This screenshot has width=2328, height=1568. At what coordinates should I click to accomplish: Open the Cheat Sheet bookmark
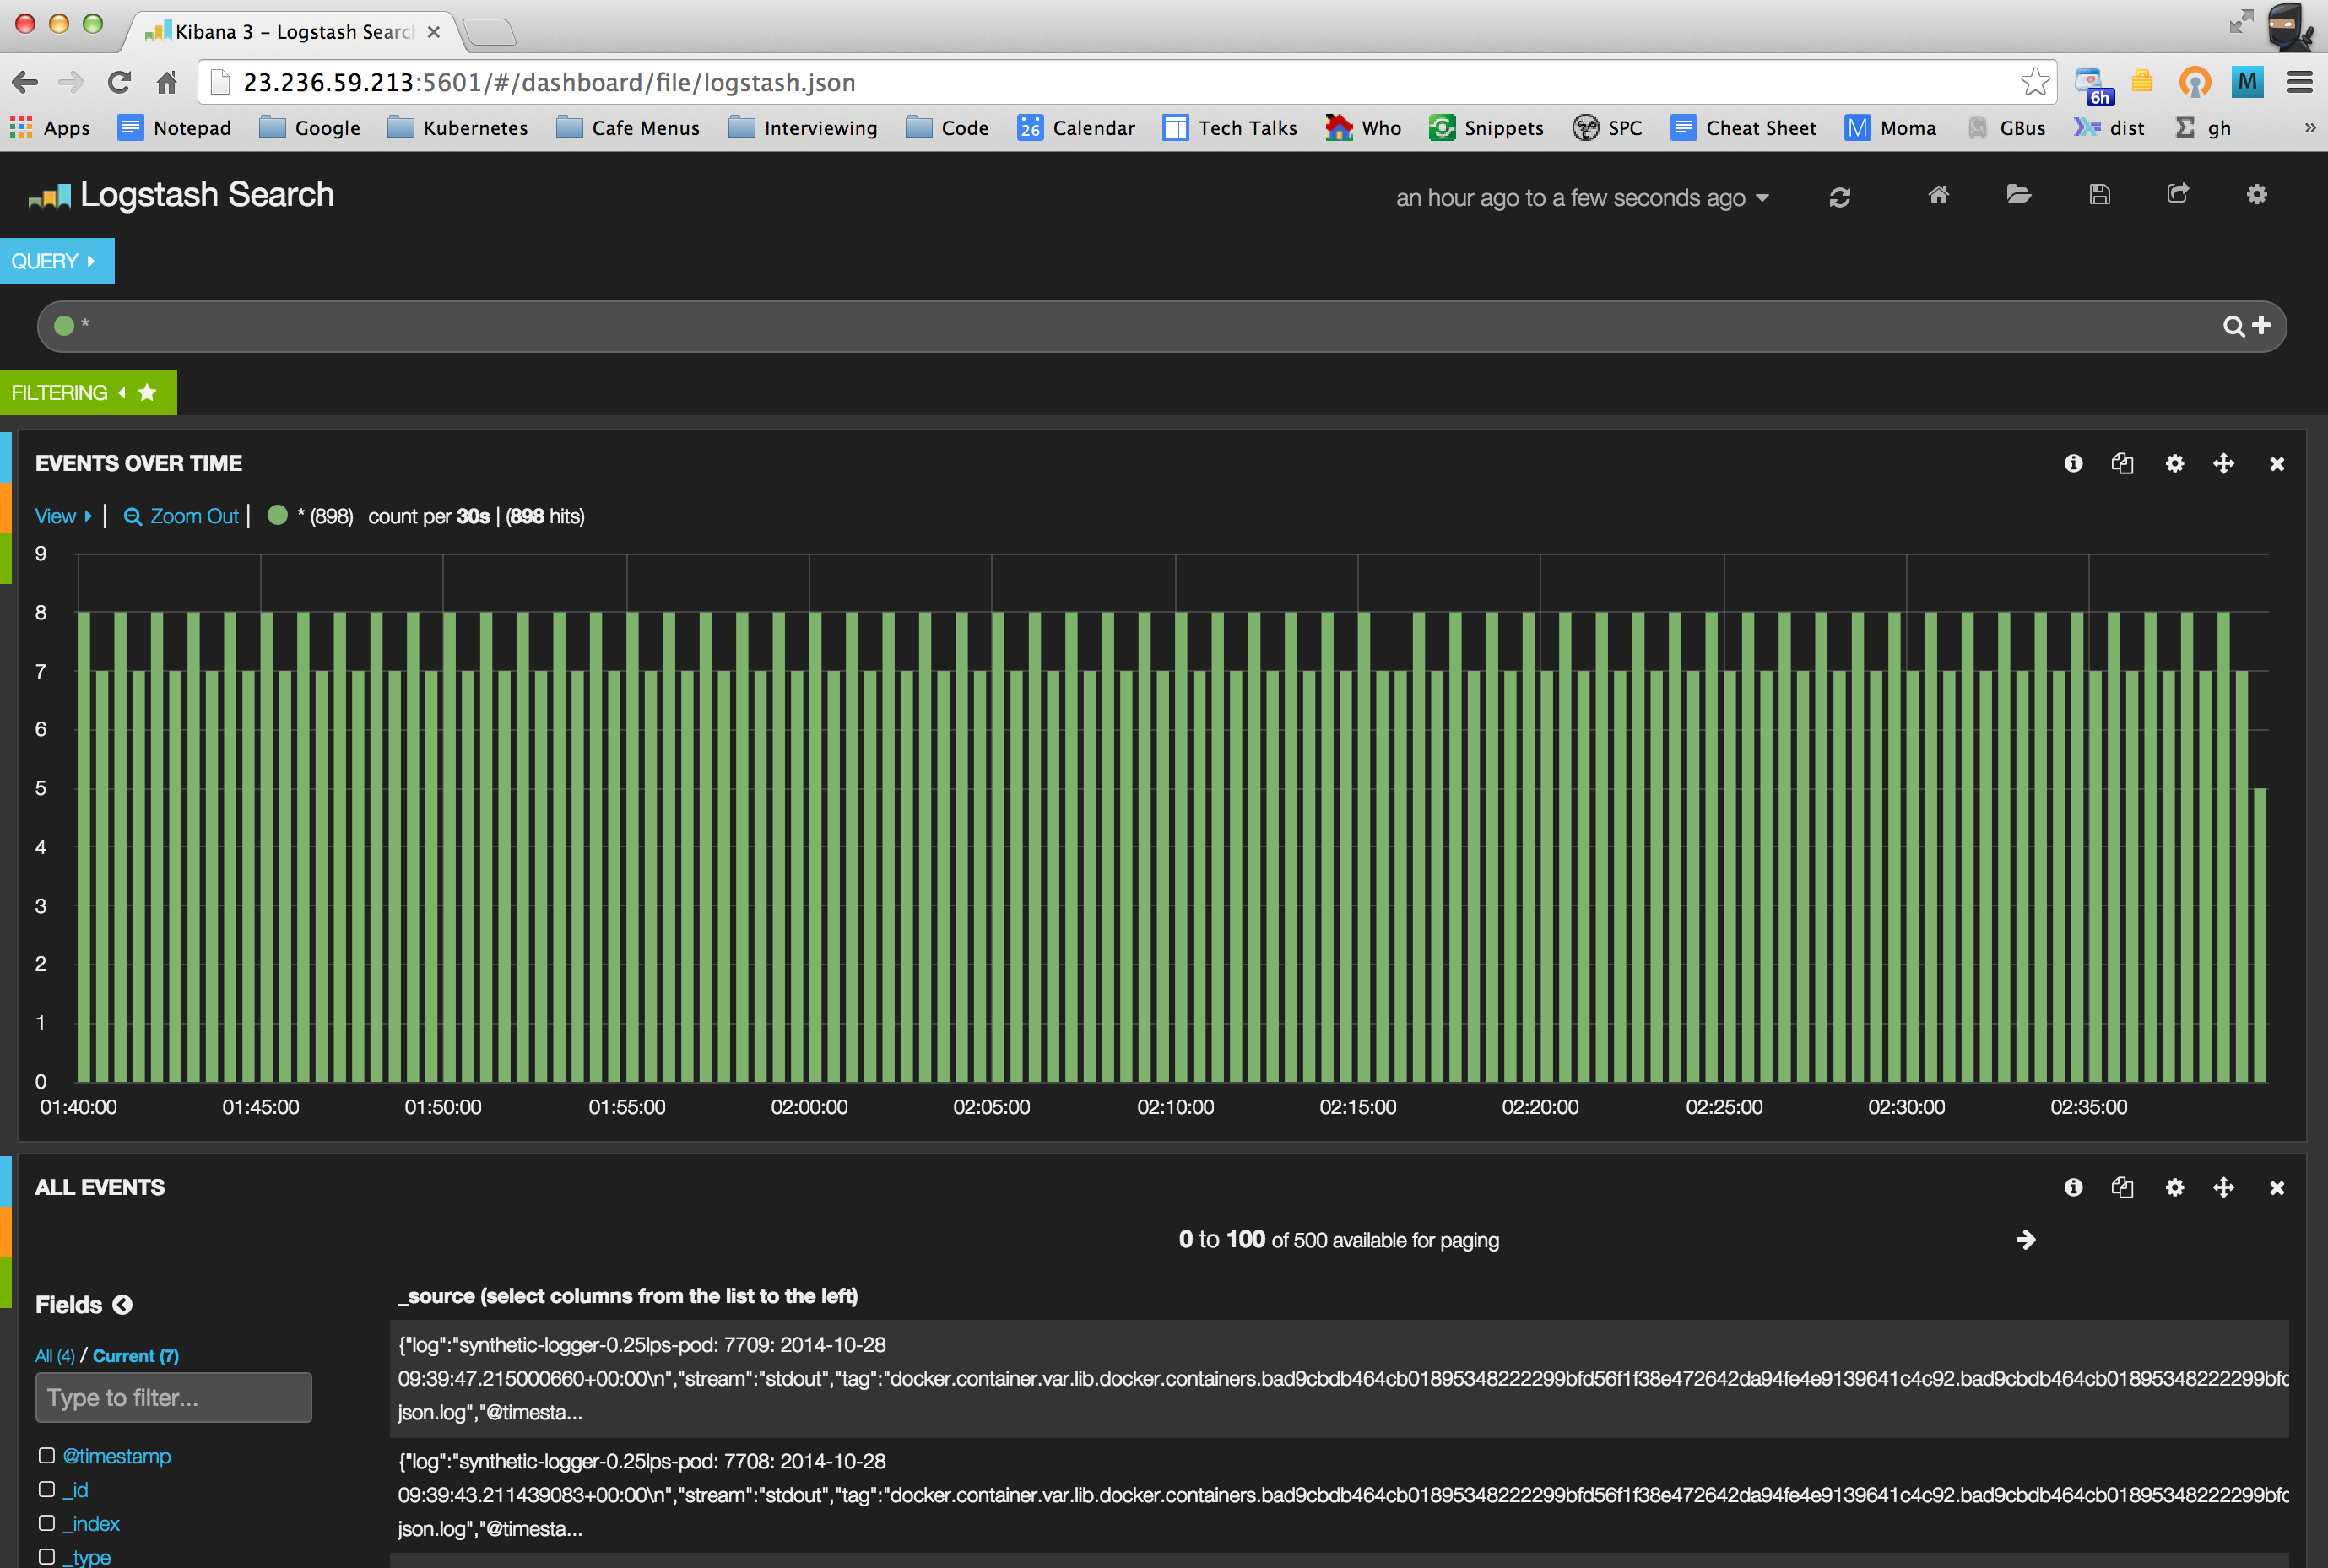coord(1743,128)
